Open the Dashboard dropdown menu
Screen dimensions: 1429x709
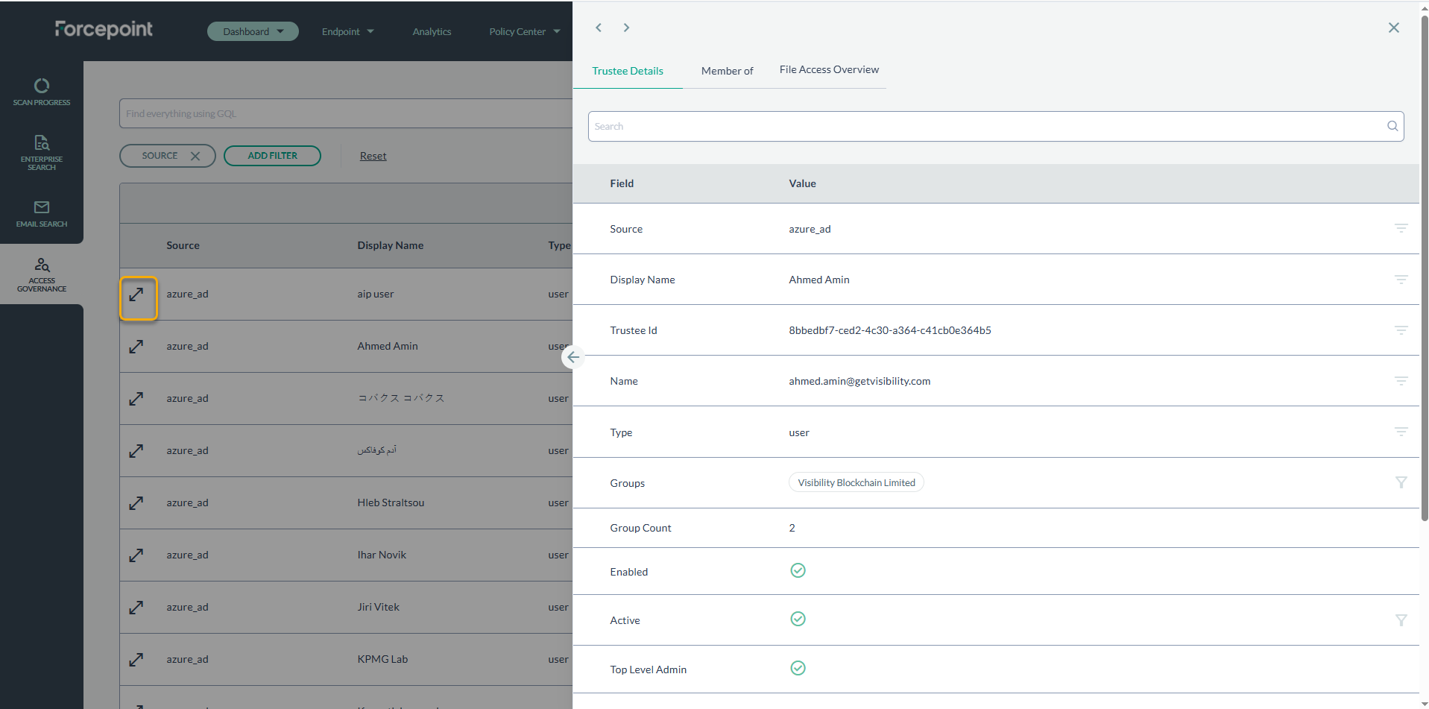click(x=253, y=31)
